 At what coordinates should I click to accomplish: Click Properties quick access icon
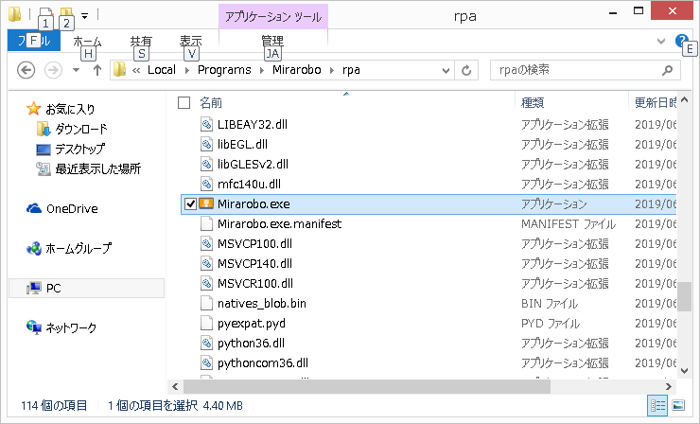point(45,15)
